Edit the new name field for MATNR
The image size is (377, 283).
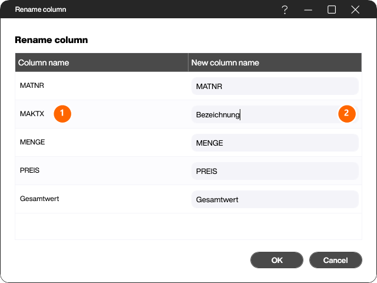click(x=275, y=86)
